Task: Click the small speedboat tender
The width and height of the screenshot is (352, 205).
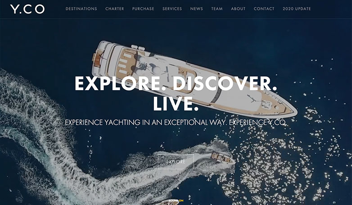Action: coord(223,158)
